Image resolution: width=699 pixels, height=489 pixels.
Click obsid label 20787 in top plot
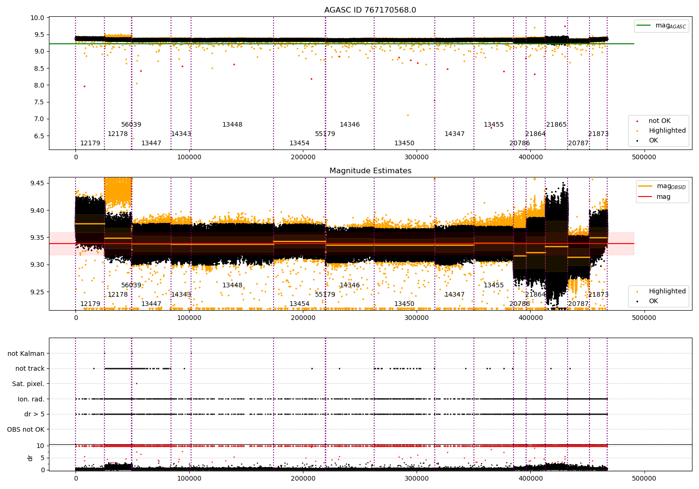click(x=578, y=143)
